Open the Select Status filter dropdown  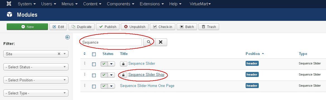pos(36,67)
